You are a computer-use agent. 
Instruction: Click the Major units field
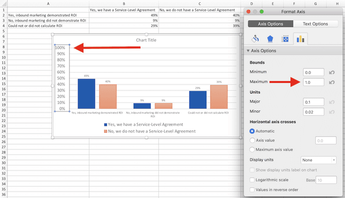click(313, 102)
